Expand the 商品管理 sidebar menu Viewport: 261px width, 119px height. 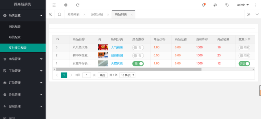(x=23, y=59)
